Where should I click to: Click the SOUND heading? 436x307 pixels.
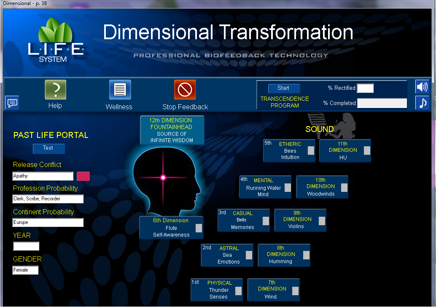point(320,129)
